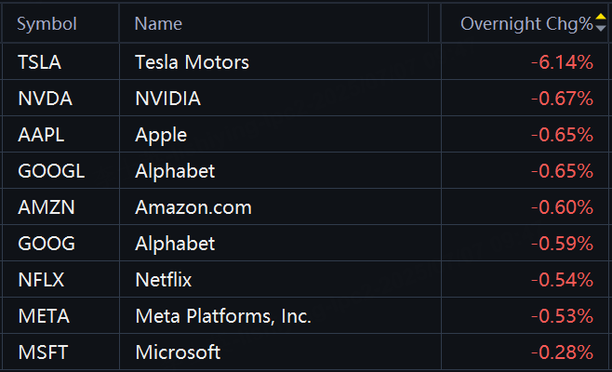Click Meta Platforms, Inc. name
The image size is (612, 372).
coord(223,316)
